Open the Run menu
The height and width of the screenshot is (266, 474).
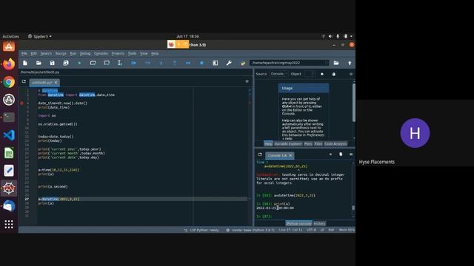tap(73, 53)
